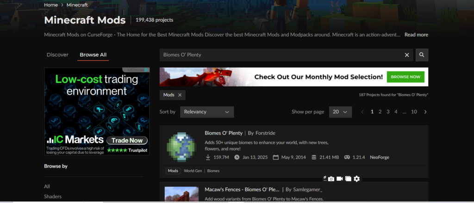Open the Show per page 20 dropdown

pos(340,112)
